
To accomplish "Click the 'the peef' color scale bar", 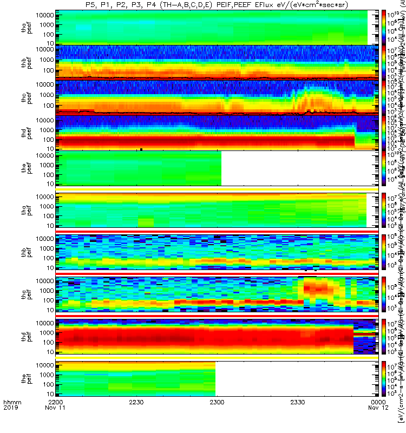I will point(384,168).
